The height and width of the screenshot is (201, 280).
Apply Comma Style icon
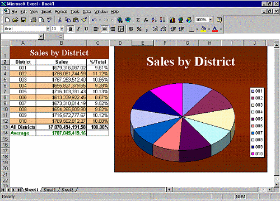(x=147, y=29)
